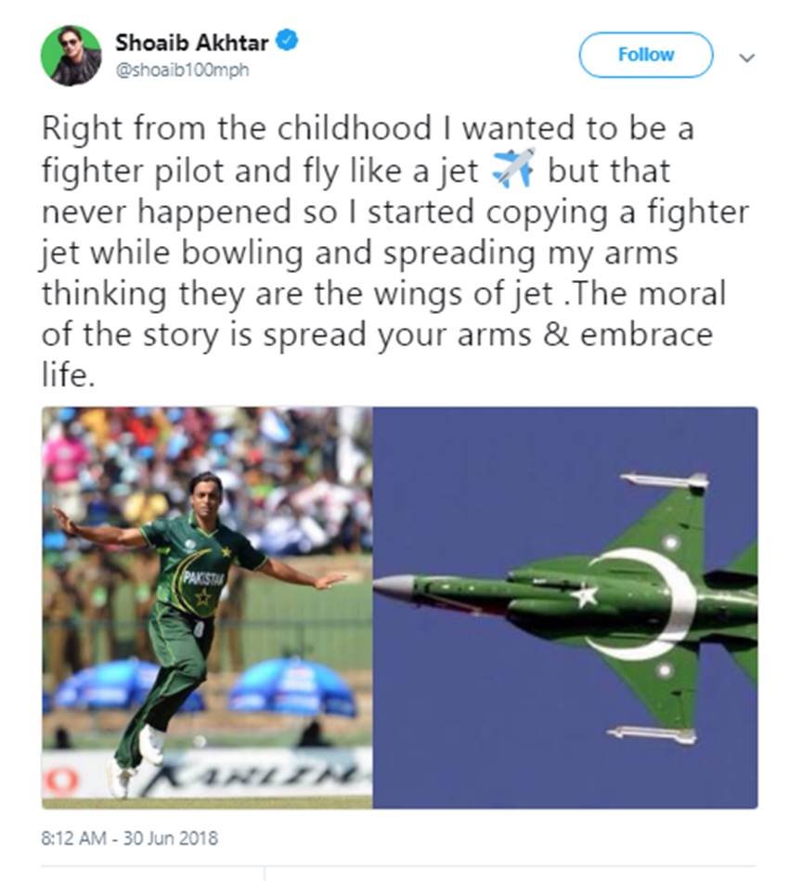Screen dimensions: 789x881
Task: Open Shoaib Akhtar's profile avatar
Action: click(71, 56)
